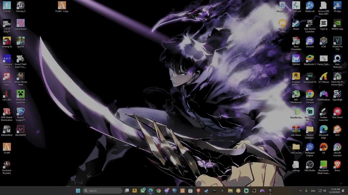The height and width of the screenshot is (195, 348).
Task: Select the BakkesMod shortcut
Action: (x=7, y=131)
